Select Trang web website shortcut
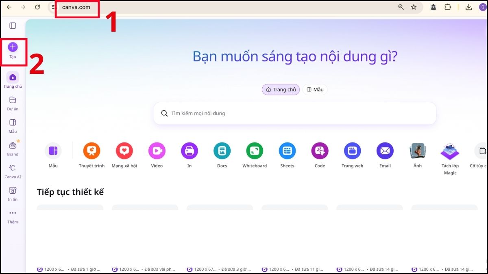 [352, 155]
